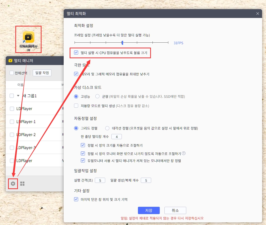This screenshot has height=225, width=266.
Task: Toggle the 전체선택 select-all checkbox
Action: pyautogui.click(x=12, y=73)
